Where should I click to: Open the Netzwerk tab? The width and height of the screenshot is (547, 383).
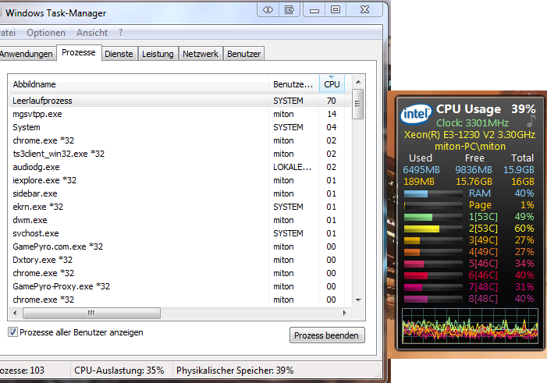201,54
